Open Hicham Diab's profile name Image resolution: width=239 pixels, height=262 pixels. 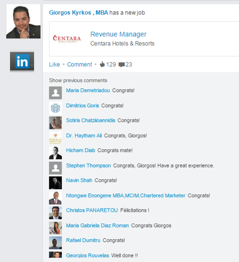coord(81,150)
